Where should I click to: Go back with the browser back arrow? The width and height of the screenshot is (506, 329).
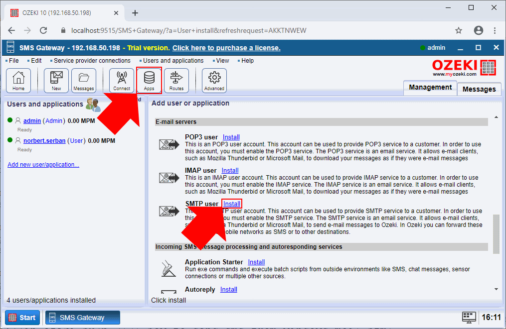pyautogui.click(x=11, y=31)
